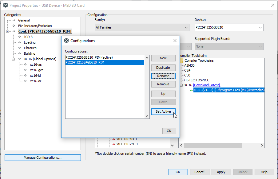Click the bullet icon beside Libraries

[x=19, y=48]
